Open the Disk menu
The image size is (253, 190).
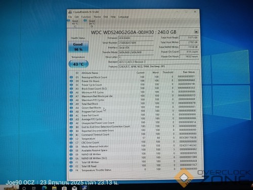tap(106, 17)
